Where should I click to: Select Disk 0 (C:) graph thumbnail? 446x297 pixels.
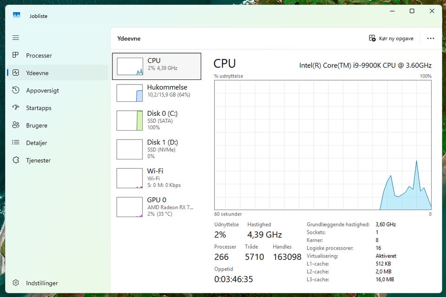tap(130, 121)
